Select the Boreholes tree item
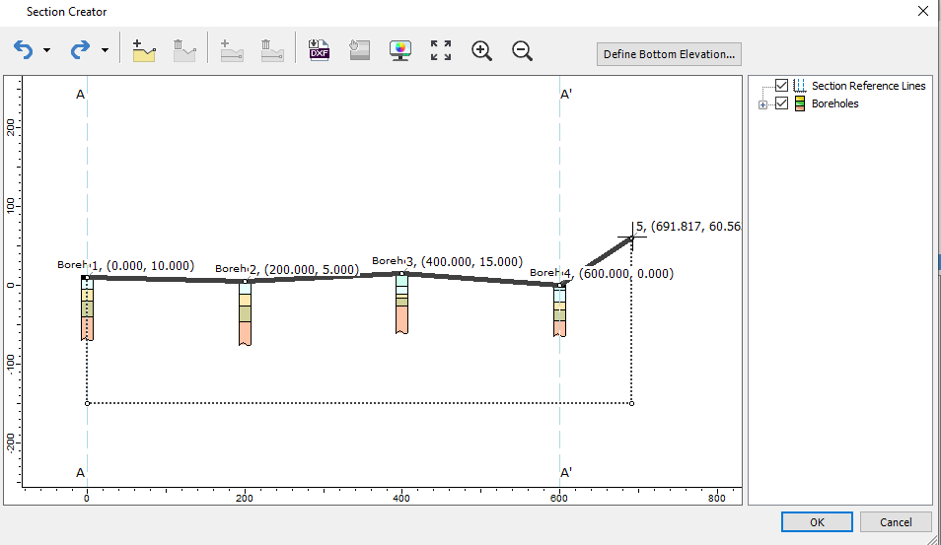941x545 pixels. (834, 103)
